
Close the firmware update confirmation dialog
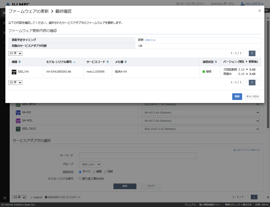260,11
